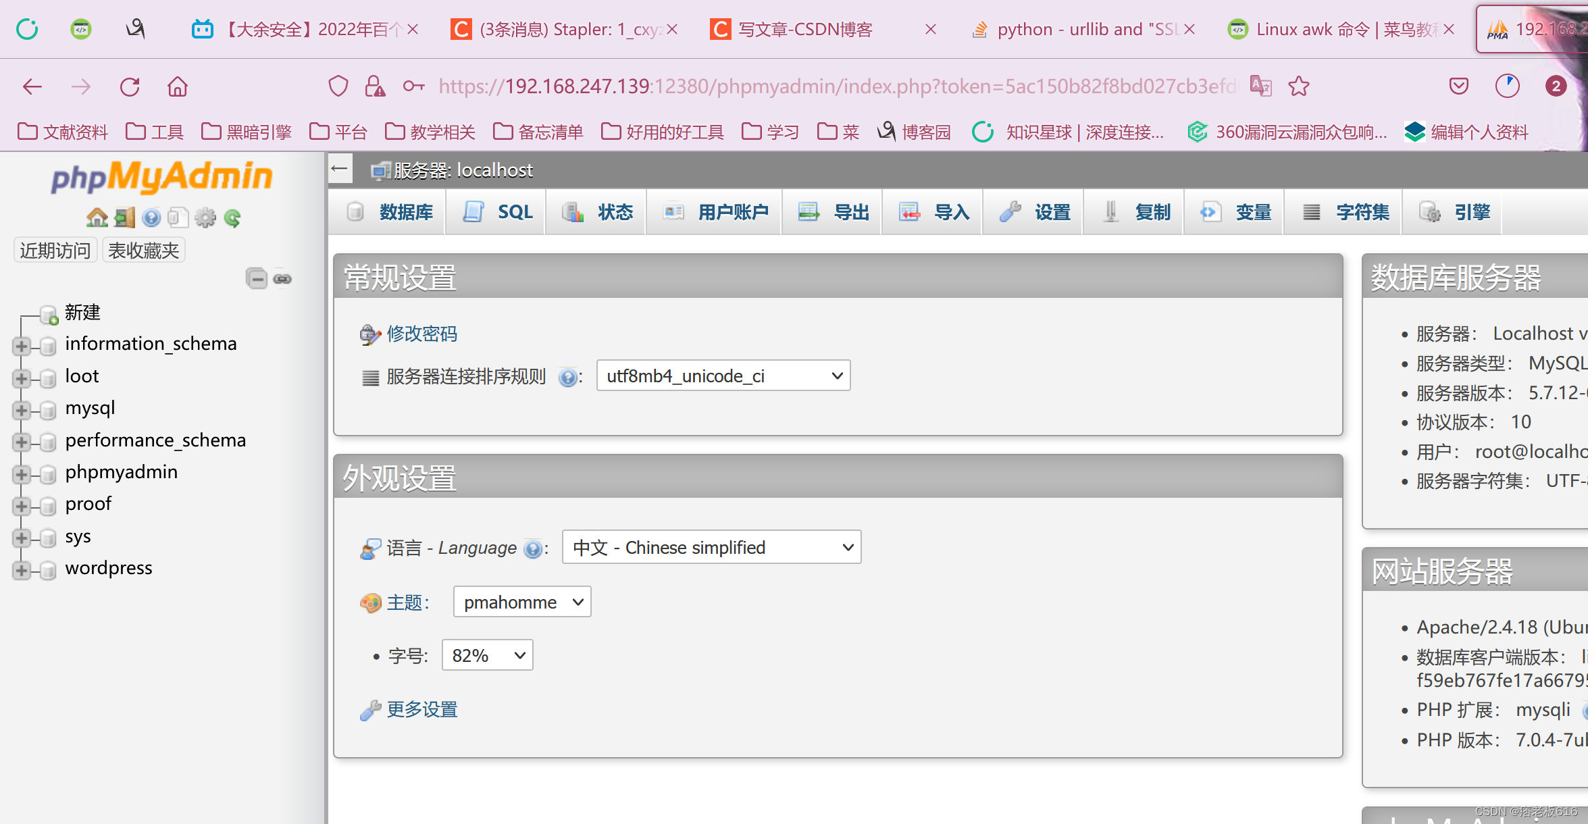Expand the proof database node
Image resolution: width=1588 pixels, height=824 pixels.
click(21, 506)
